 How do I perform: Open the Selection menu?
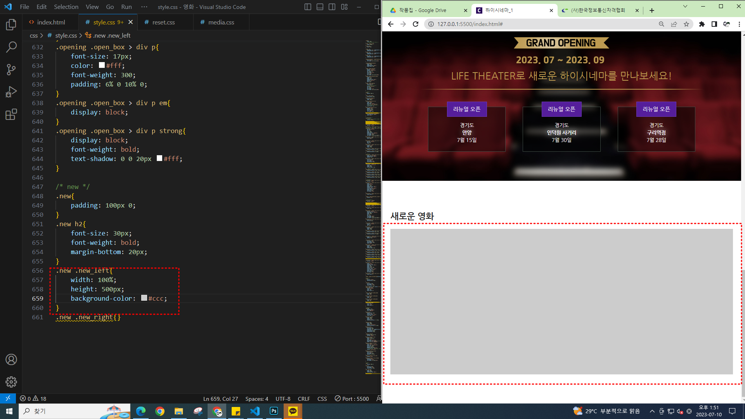point(66,7)
